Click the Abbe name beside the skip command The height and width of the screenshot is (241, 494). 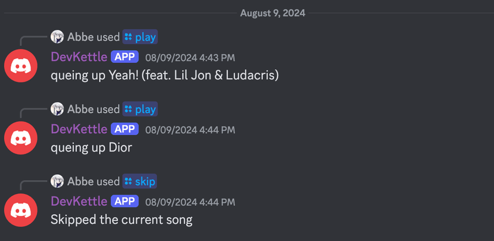point(80,181)
